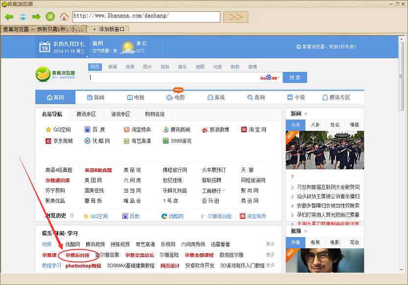
Task: Open news section settings gear icon
Action: coord(306,113)
